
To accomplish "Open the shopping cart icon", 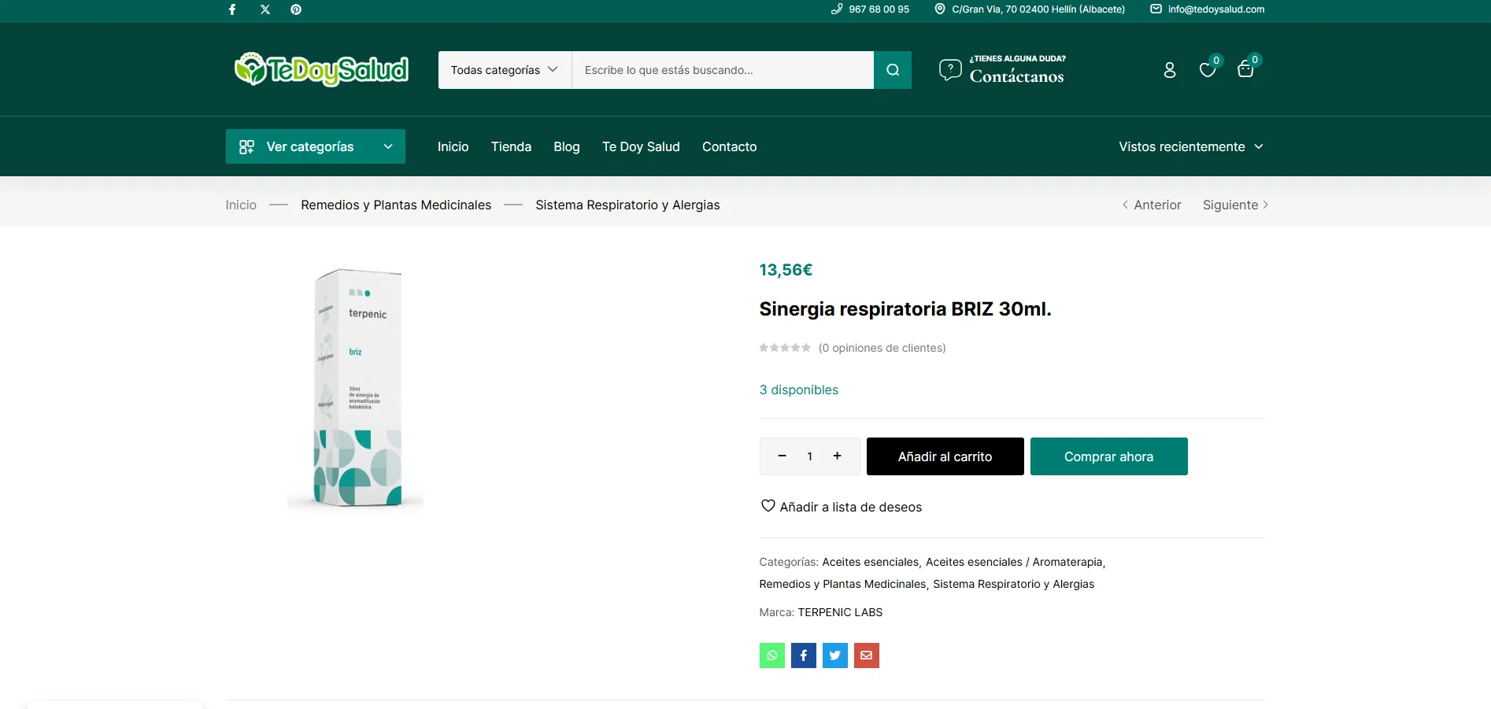I will [1245, 70].
